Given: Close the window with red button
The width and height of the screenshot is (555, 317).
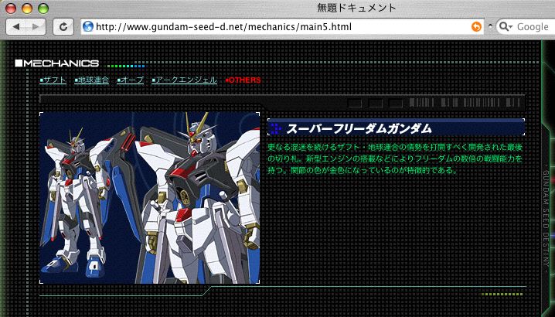Looking at the screenshot, I should pyautogui.click(x=11, y=9).
